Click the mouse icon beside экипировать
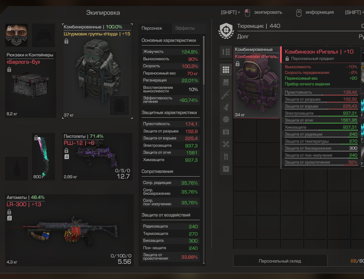The image size is (364, 279). [247, 13]
